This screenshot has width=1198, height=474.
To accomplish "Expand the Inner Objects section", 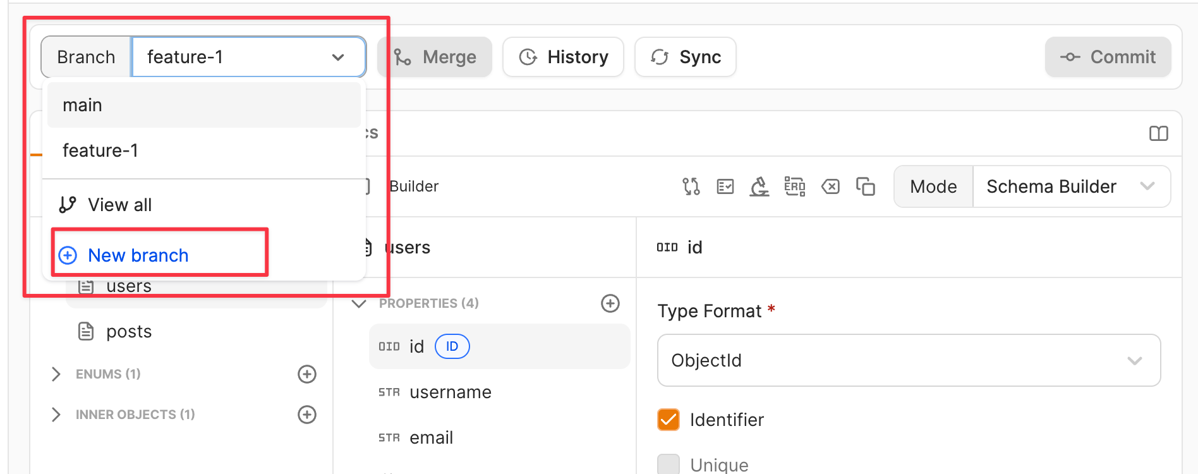I will tap(56, 415).
